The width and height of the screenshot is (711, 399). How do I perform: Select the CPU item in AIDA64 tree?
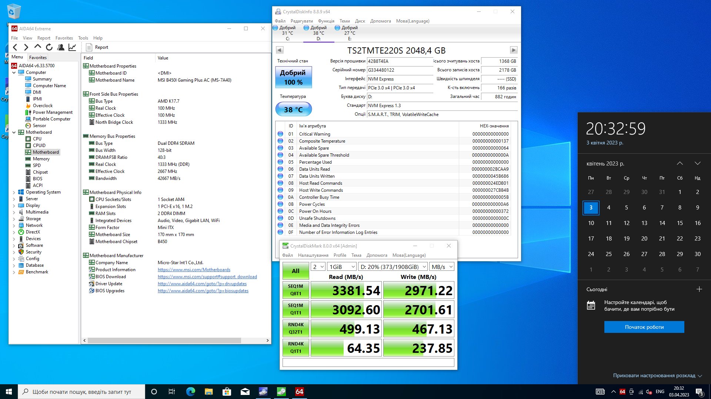(37, 139)
